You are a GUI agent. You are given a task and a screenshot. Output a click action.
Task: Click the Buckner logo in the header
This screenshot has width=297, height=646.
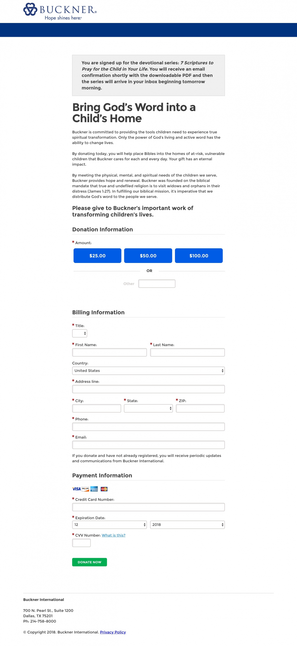point(60,11)
